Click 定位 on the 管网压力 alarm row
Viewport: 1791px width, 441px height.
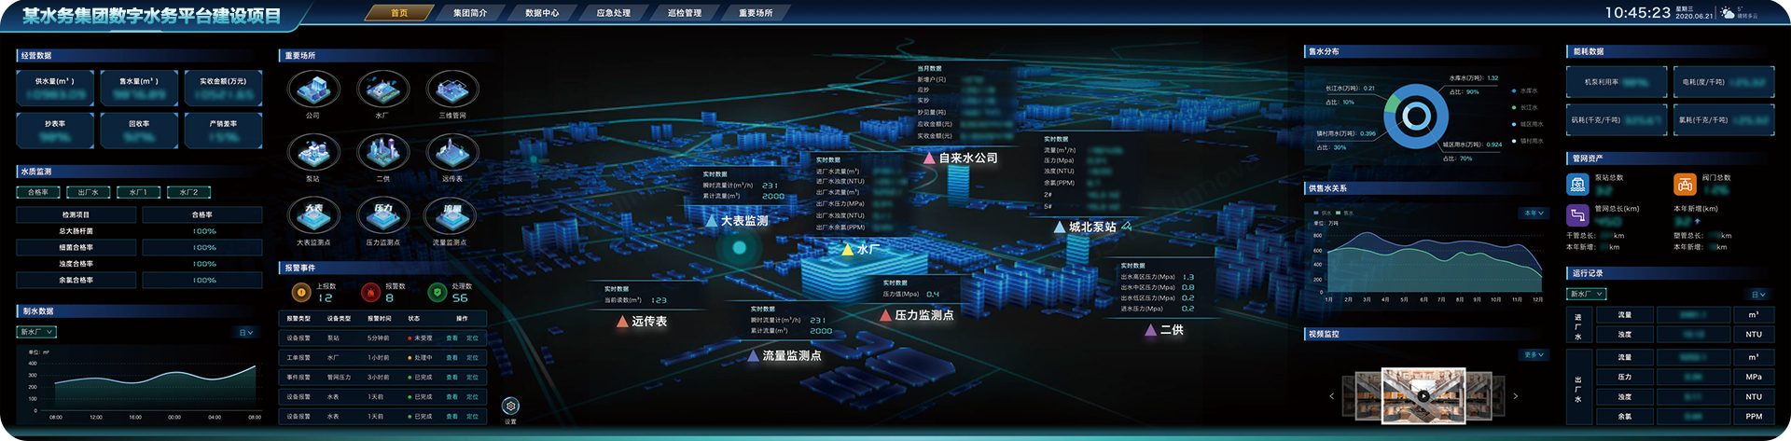(472, 378)
